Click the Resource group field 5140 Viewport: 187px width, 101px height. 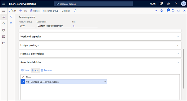click(x=27, y=26)
